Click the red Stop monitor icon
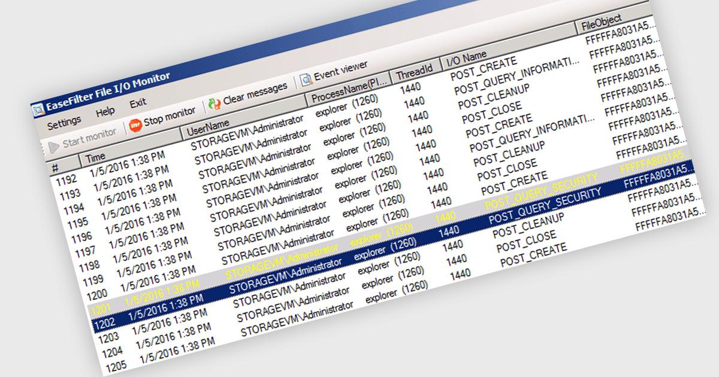The image size is (719, 377). 135,125
